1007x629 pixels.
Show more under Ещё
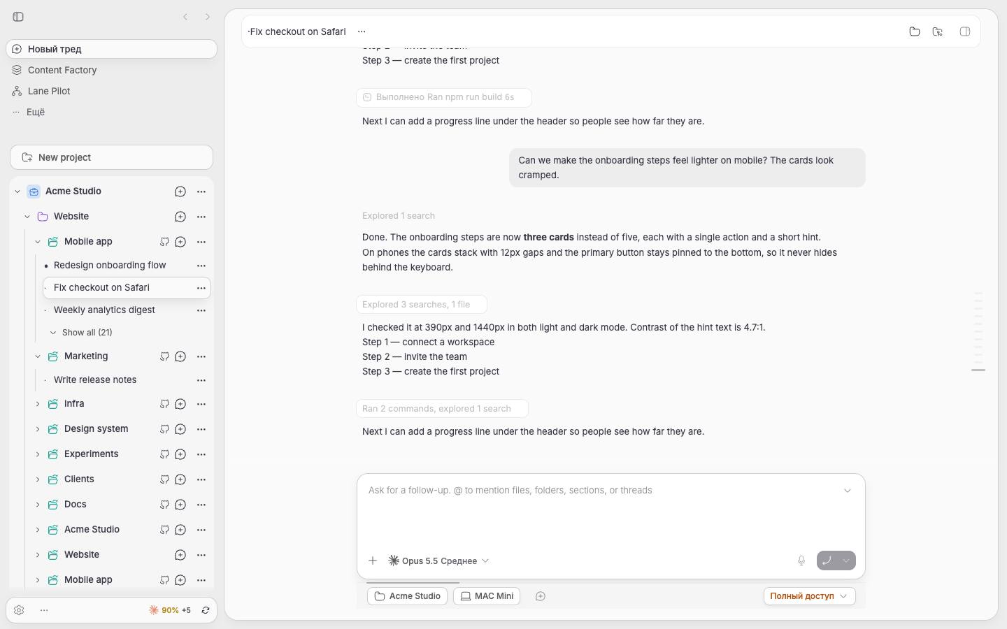(112, 112)
